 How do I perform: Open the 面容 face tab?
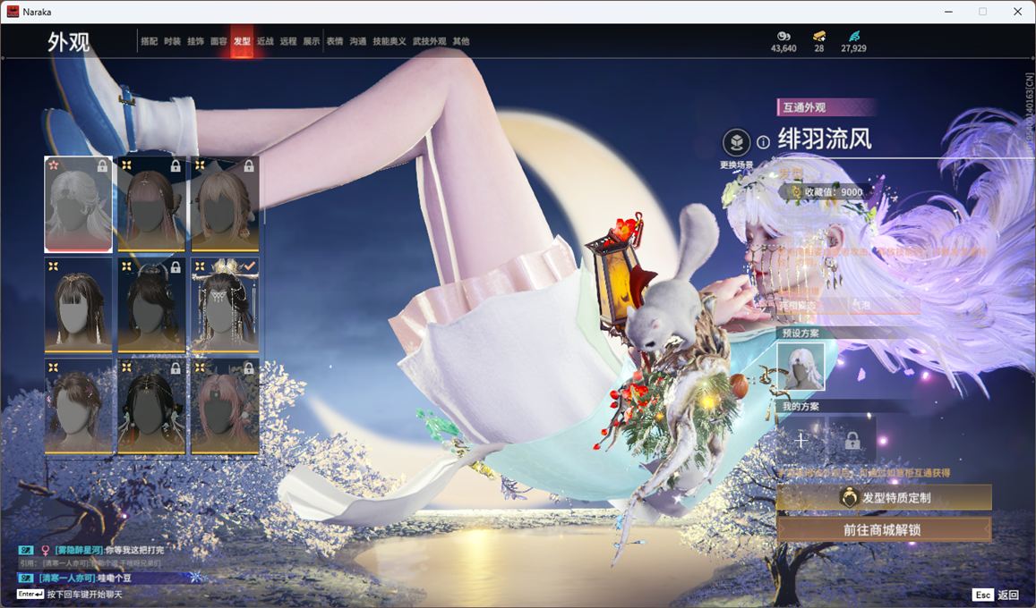tap(218, 41)
